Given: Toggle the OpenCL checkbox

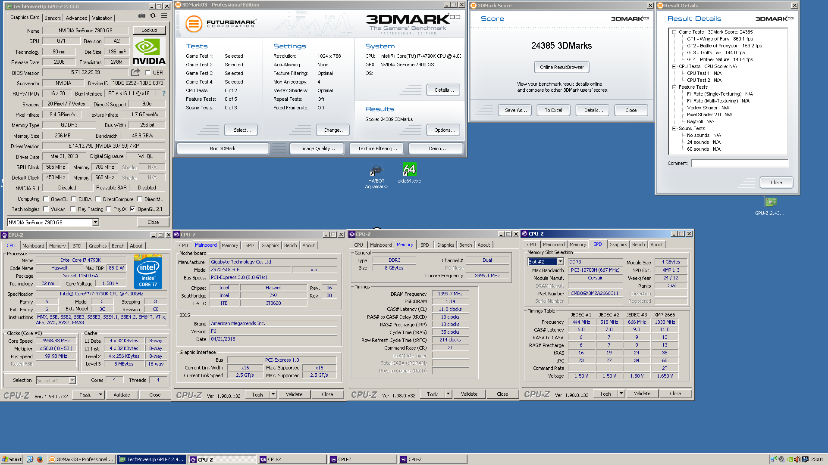Looking at the screenshot, I should (x=46, y=199).
